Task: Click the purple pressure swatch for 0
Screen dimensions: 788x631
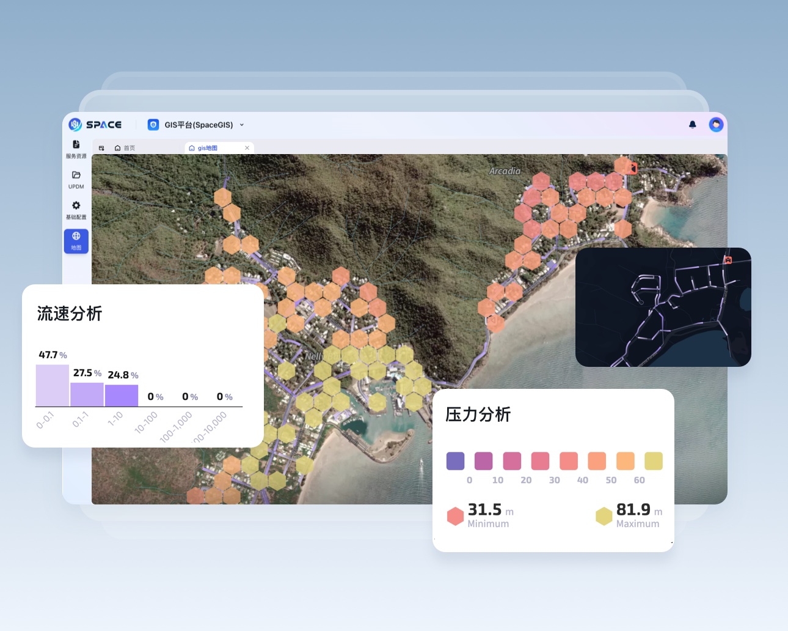Action: click(455, 461)
